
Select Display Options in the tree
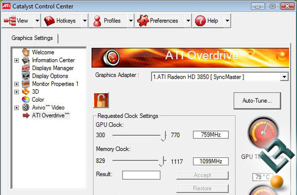coord(50,76)
